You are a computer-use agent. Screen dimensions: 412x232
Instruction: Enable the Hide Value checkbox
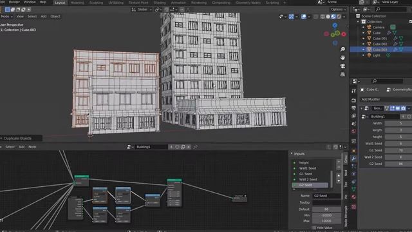[x=314, y=227]
